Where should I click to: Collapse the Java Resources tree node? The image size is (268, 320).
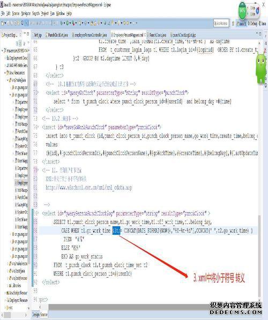click(x=5, y=73)
